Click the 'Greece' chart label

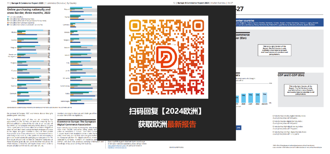coord(67,32)
